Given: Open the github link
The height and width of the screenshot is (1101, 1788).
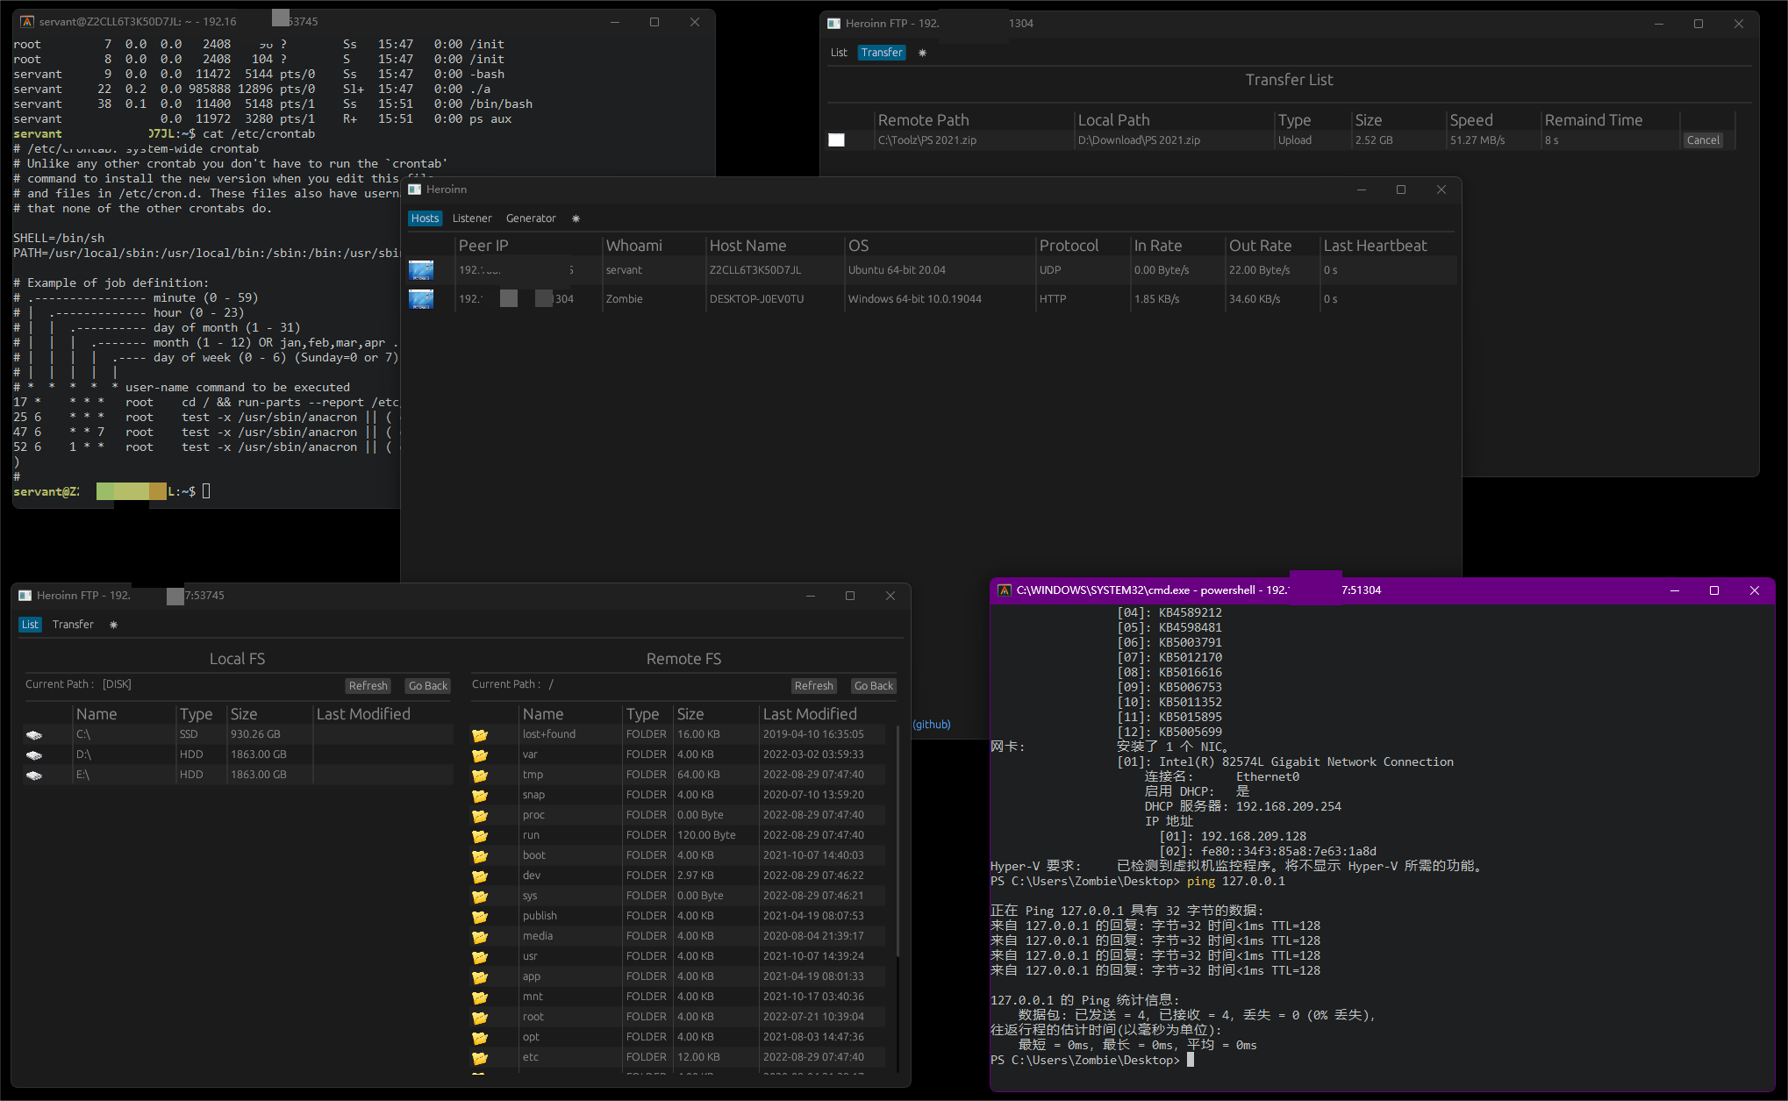Looking at the screenshot, I should coord(932,725).
